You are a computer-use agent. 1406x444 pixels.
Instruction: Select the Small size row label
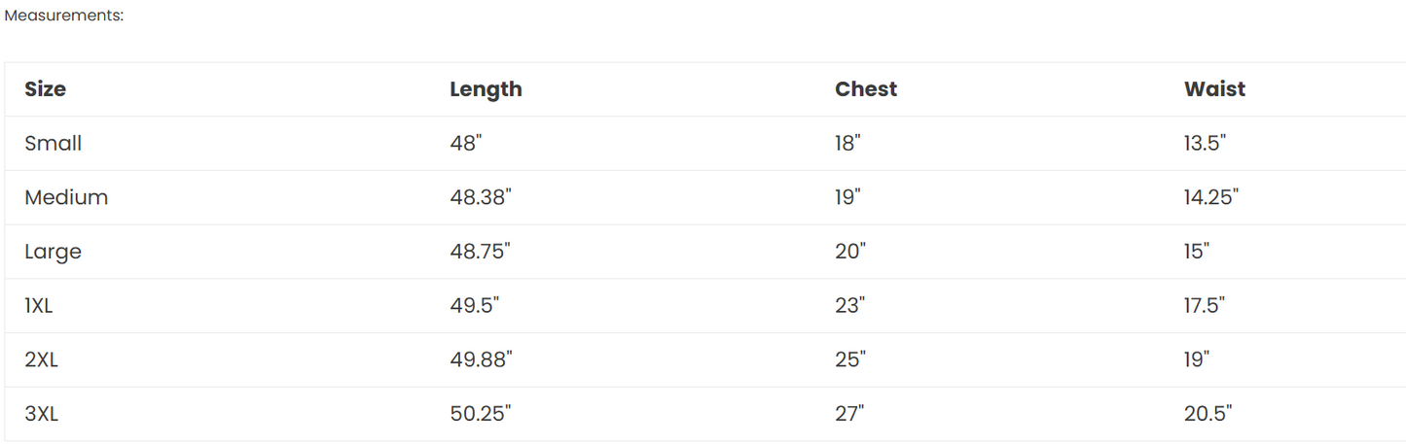click(54, 144)
